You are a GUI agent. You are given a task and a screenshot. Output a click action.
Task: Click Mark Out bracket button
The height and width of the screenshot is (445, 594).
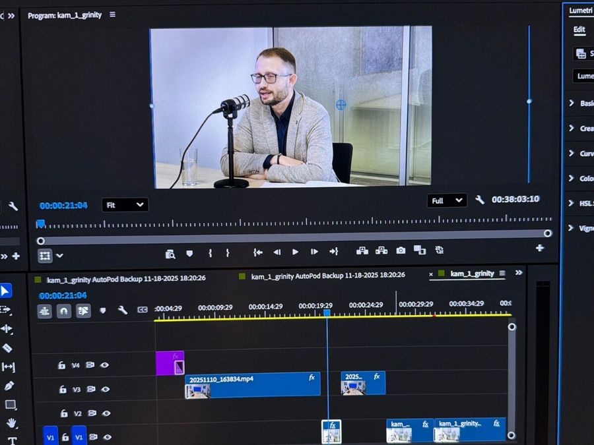(227, 252)
